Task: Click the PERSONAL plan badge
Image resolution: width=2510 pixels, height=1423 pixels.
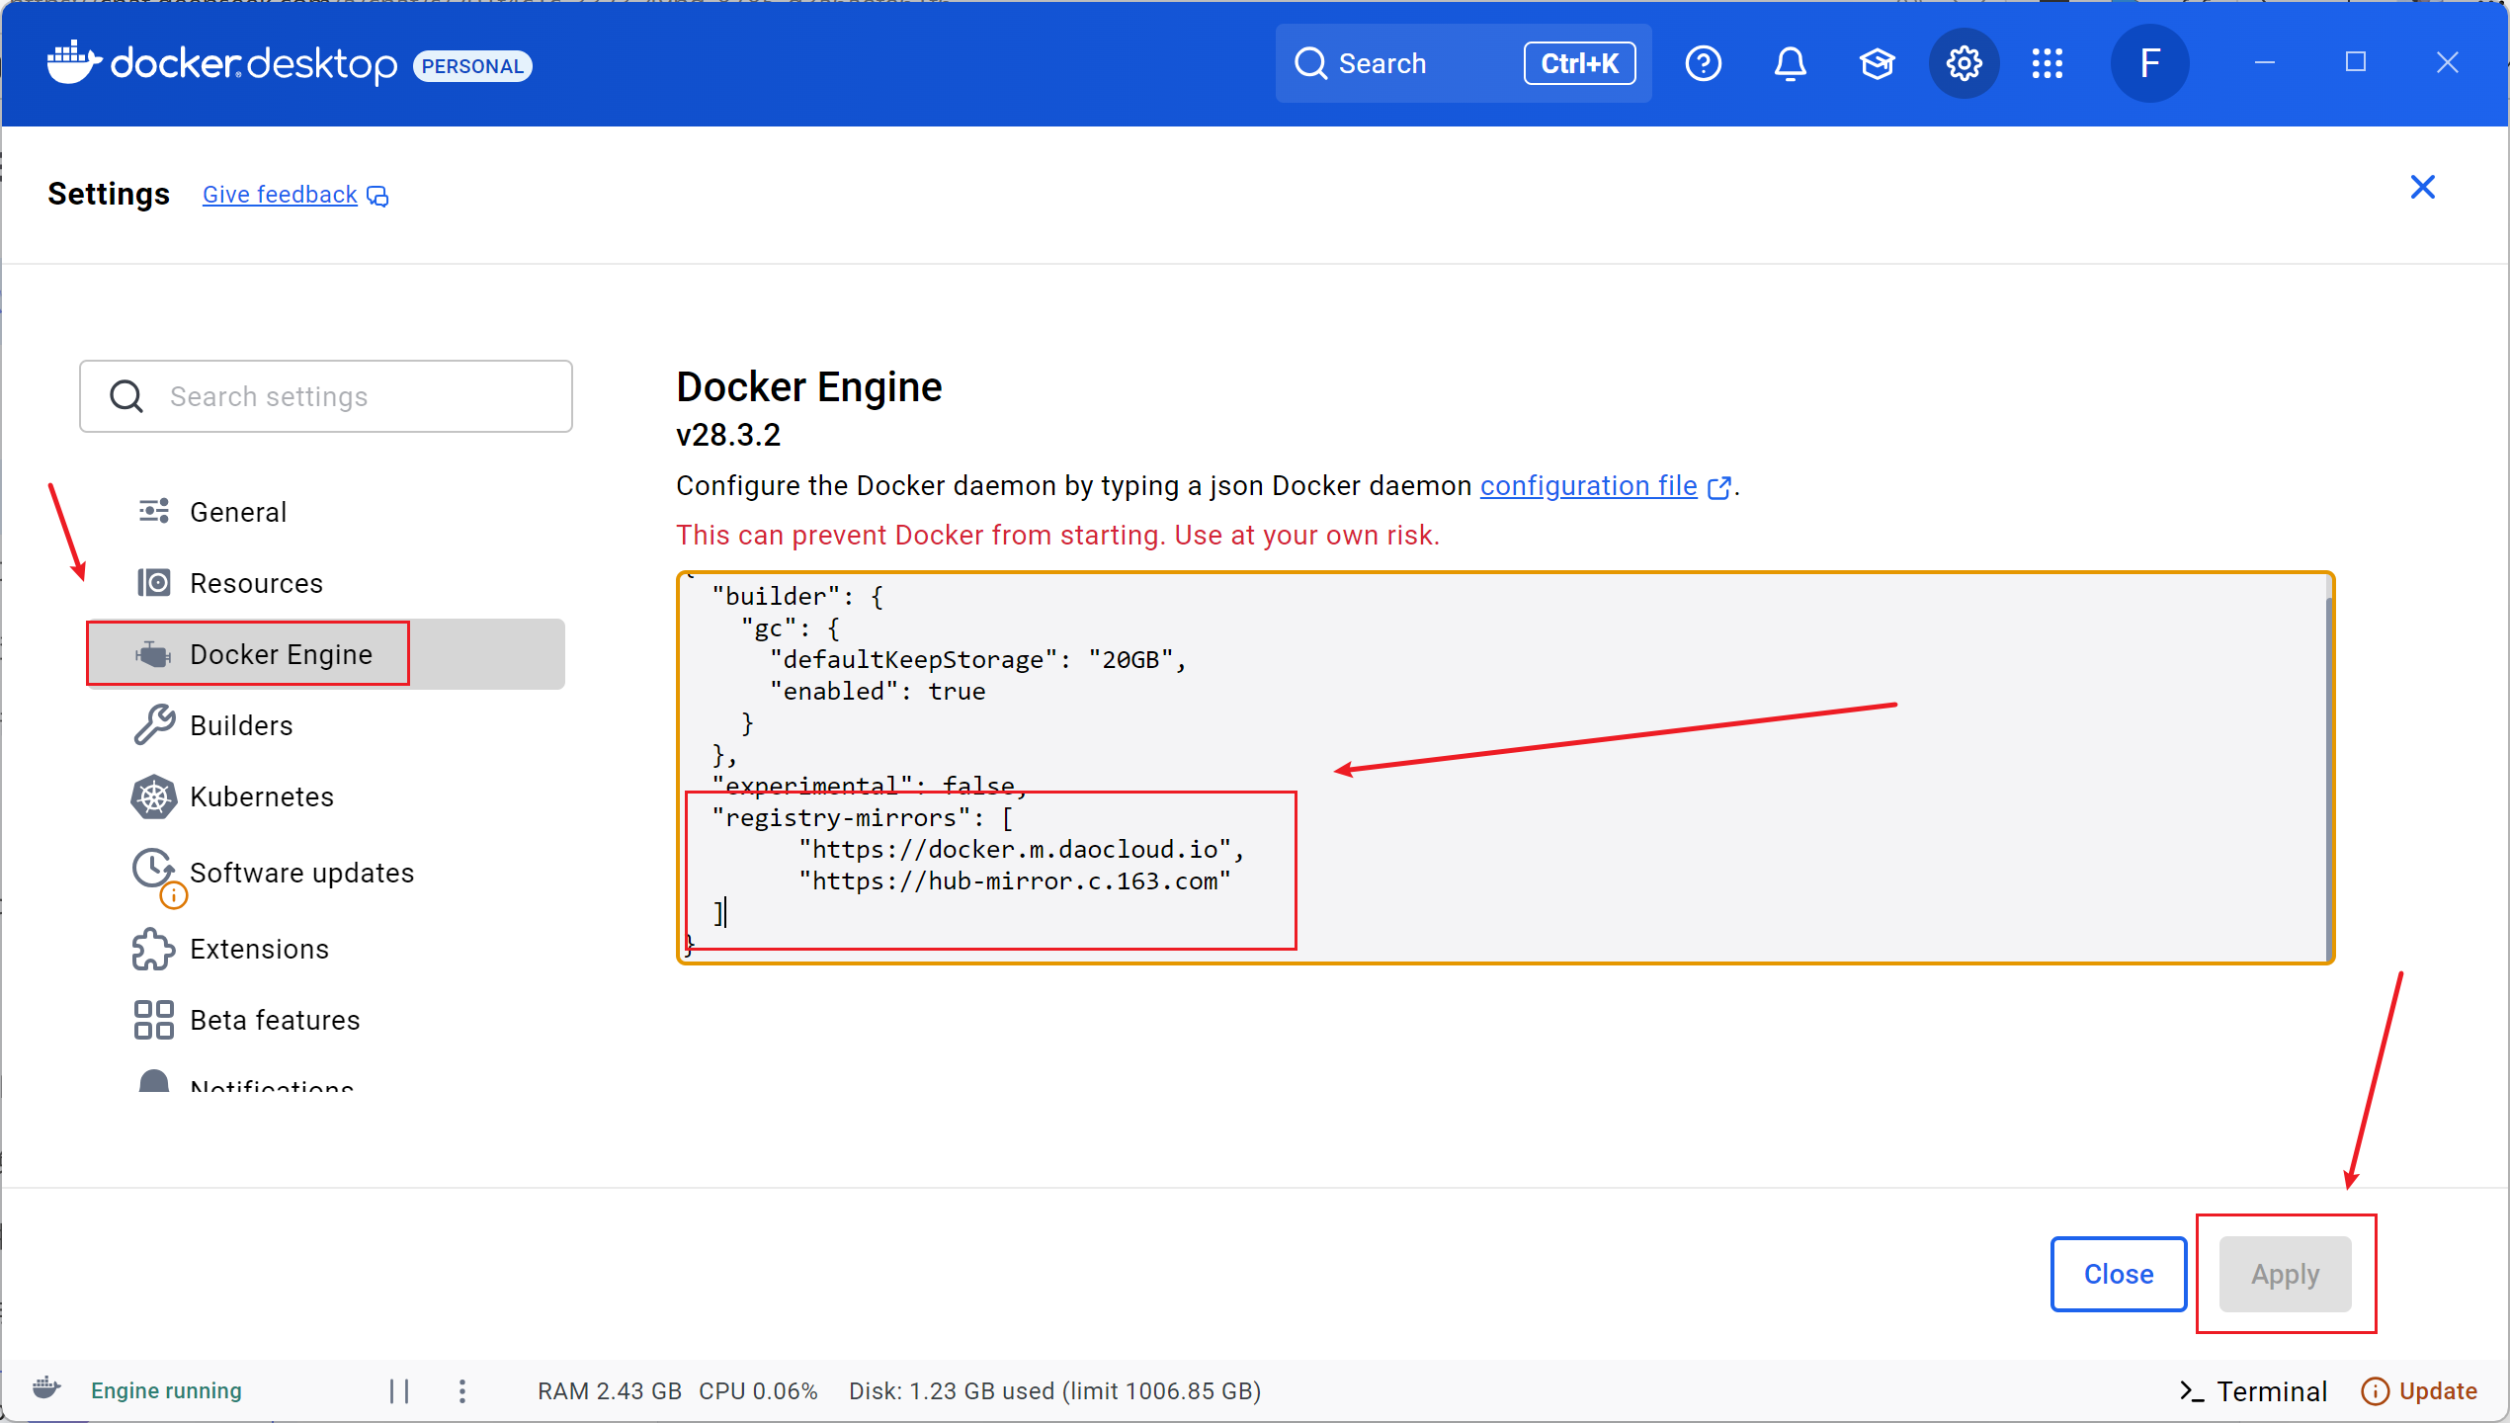Action: 472,66
